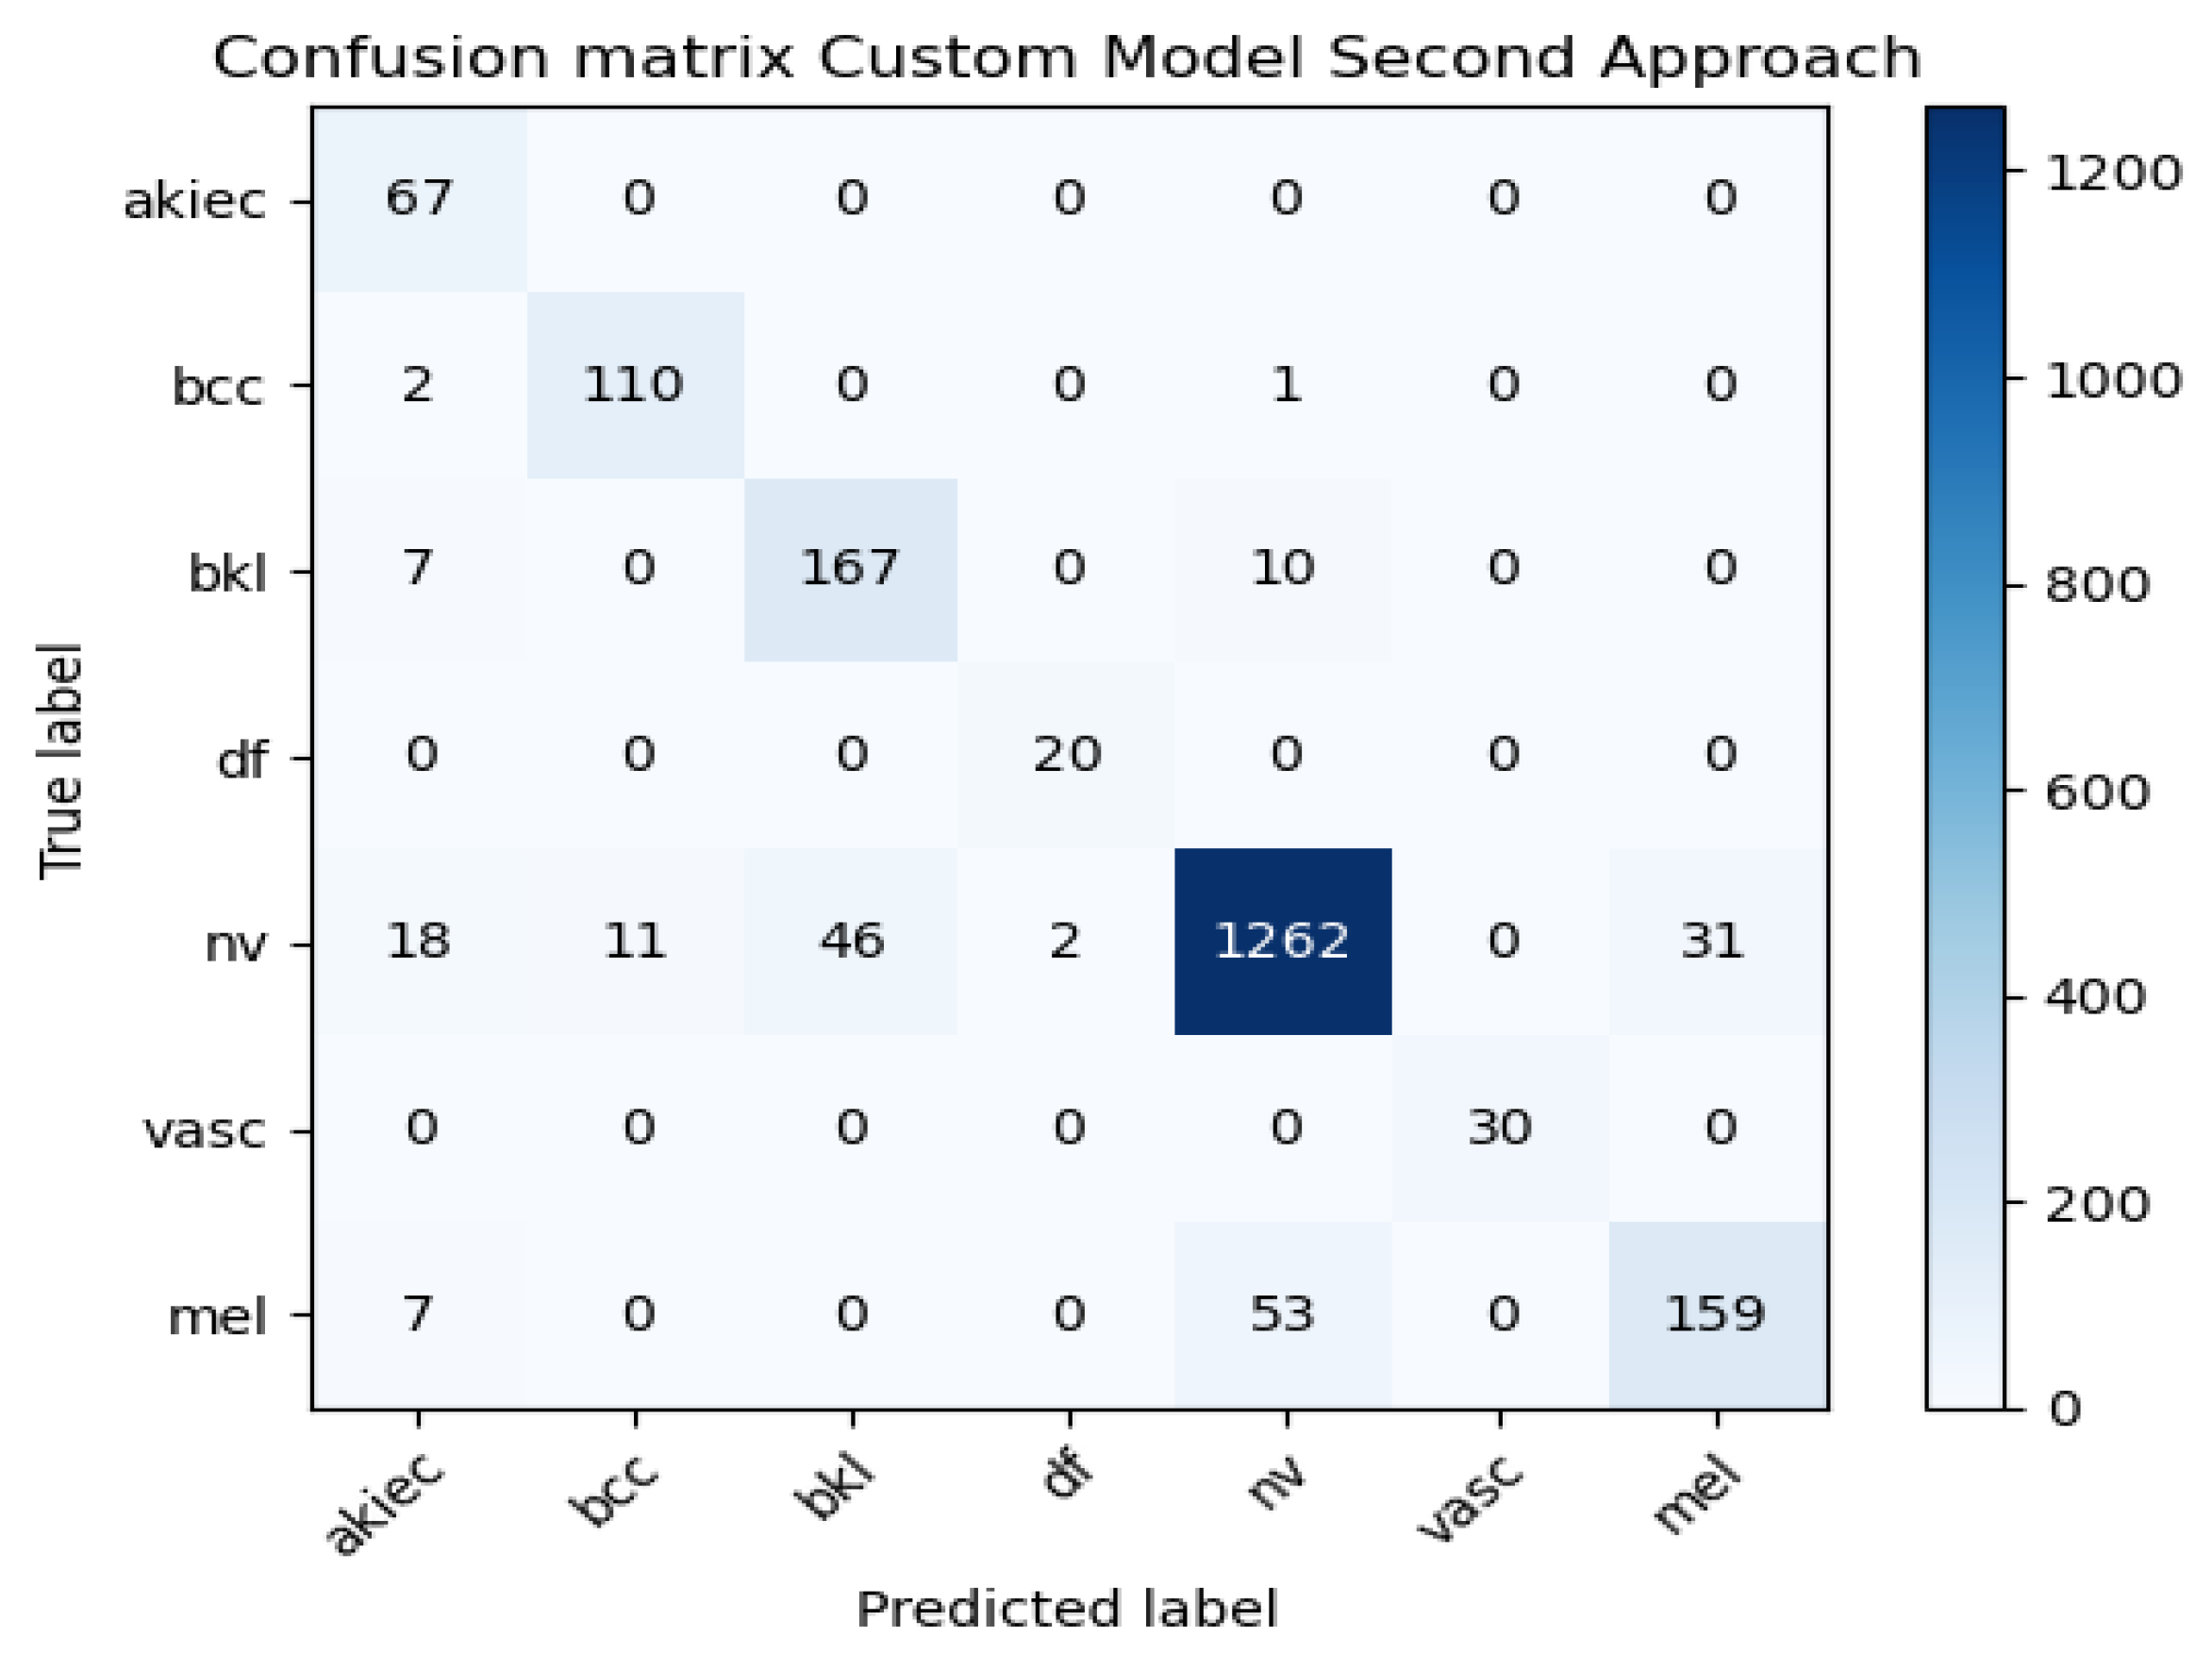2212x1654 pixels.
Task: Click the cell showing 67
Action: point(419,198)
